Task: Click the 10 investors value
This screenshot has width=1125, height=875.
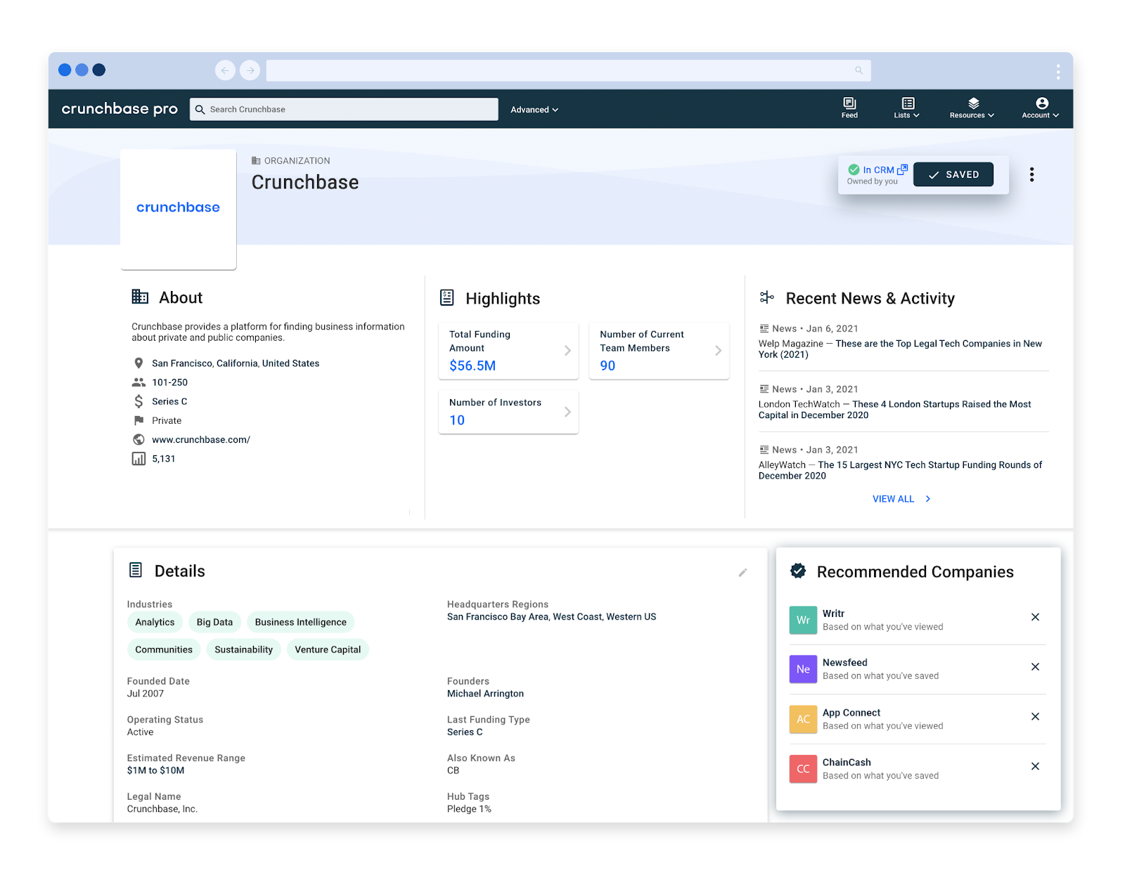Action: point(457,420)
